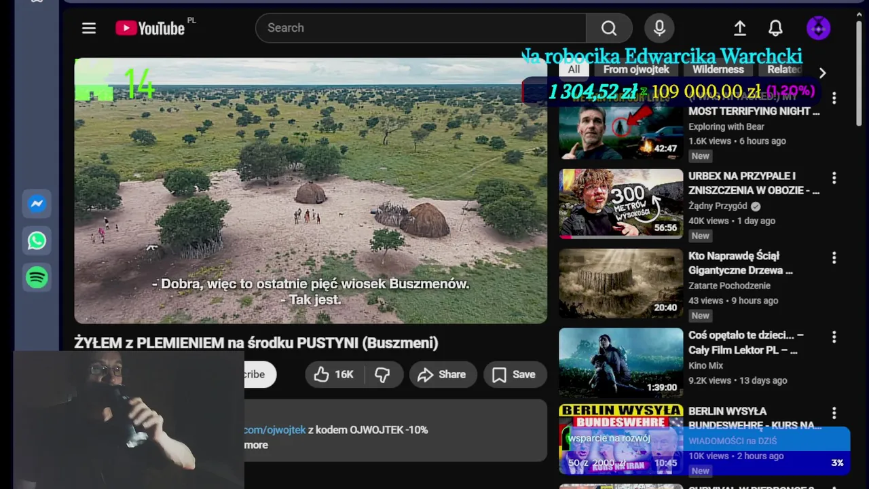
Task: Select the 'From ojwojtek' filter chip
Action: 636,69
